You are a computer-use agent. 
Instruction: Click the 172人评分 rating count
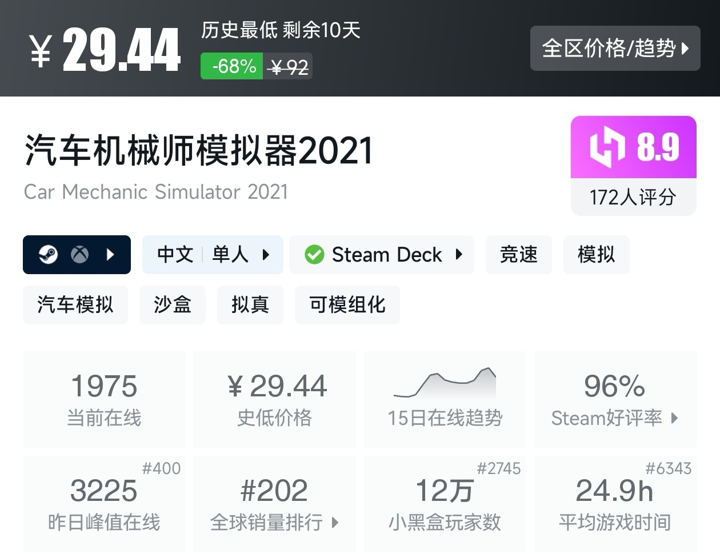click(633, 197)
